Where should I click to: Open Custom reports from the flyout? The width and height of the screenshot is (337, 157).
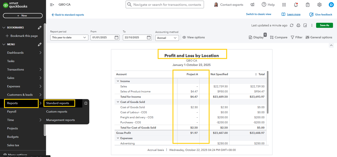click(57, 112)
